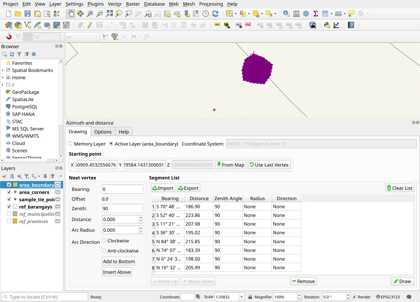
Task: Expand the root / folder node
Action: 3,85
